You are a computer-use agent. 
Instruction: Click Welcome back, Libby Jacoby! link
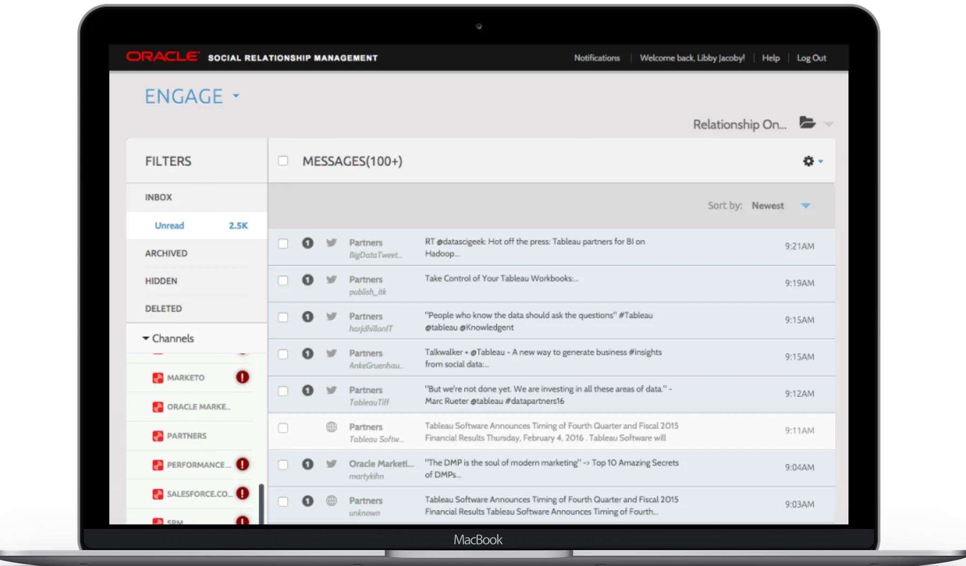[x=692, y=58]
